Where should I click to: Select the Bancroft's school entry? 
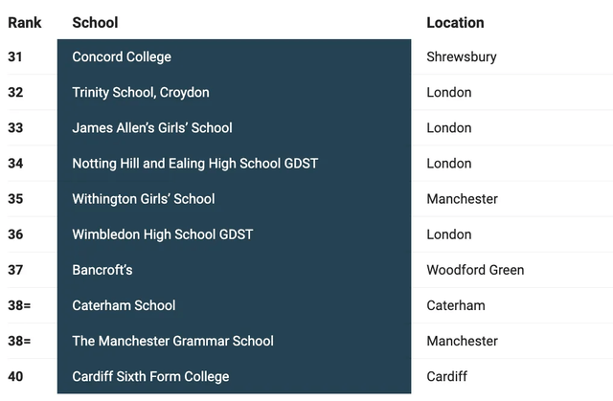pyautogui.click(x=102, y=270)
